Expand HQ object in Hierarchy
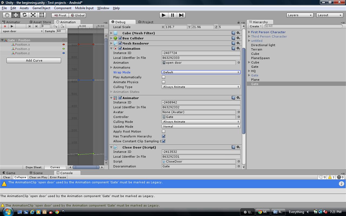This screenshot has width=346, height=216. click(x=249, y=71)
